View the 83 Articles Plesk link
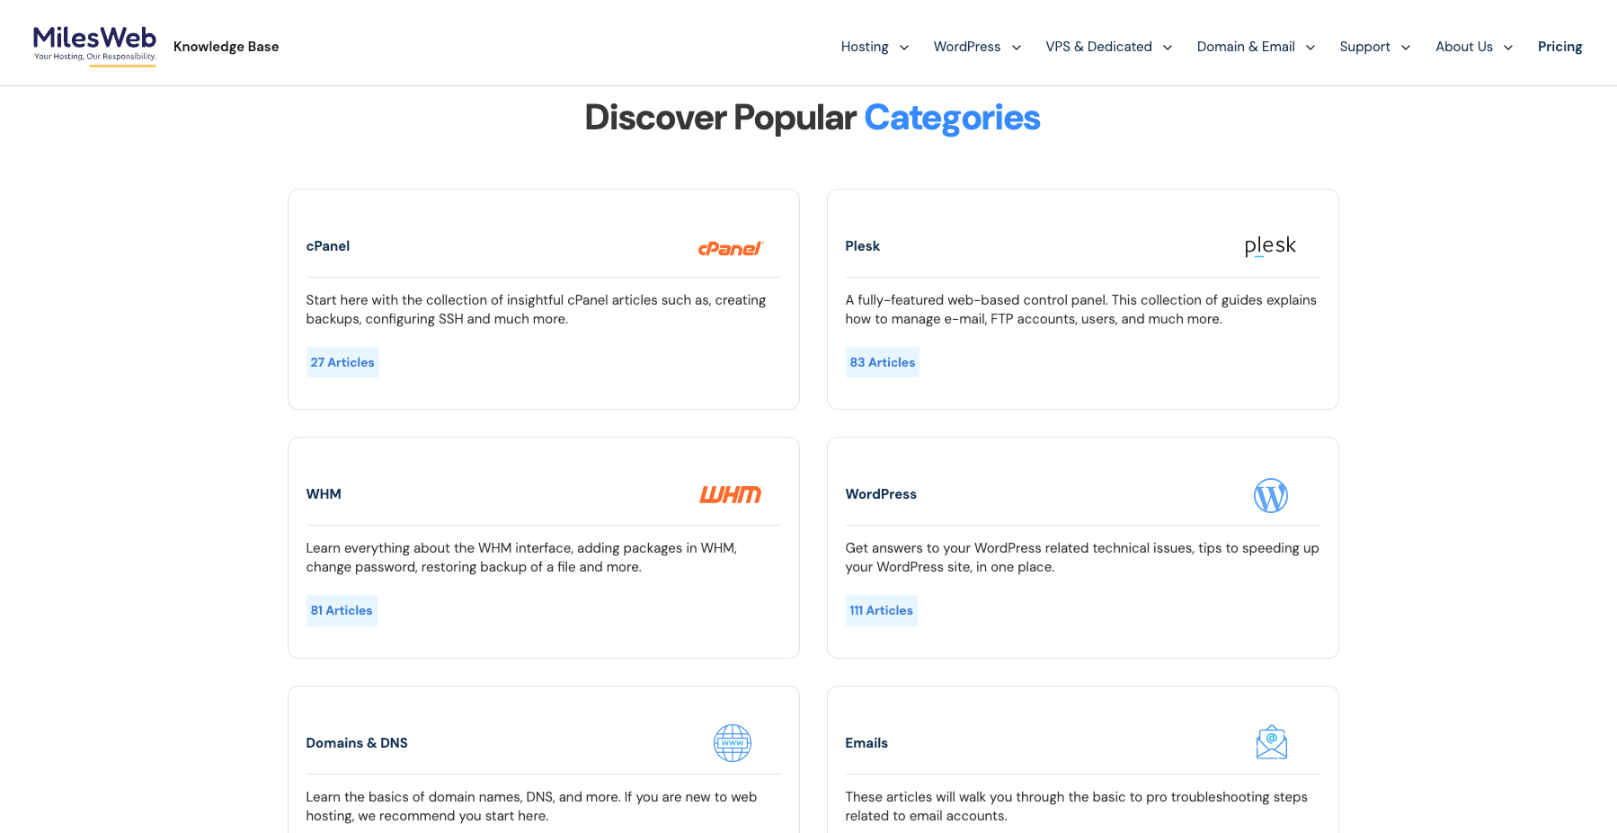Screen dimensions: 1617x833 882,362
